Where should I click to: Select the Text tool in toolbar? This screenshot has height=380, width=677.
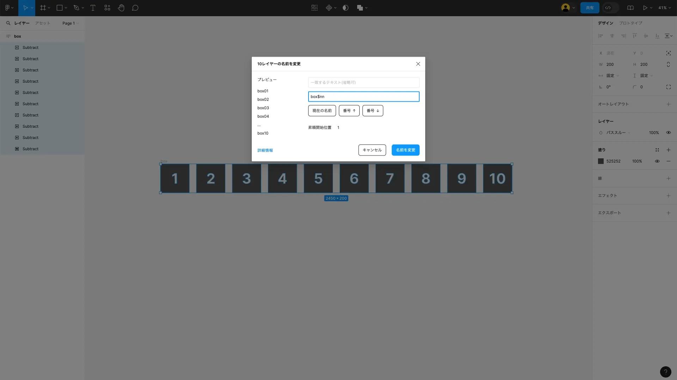tap(93, 8)
